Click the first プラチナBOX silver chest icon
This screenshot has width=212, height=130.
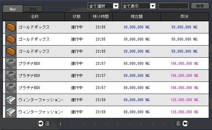(x=11, y=64)
